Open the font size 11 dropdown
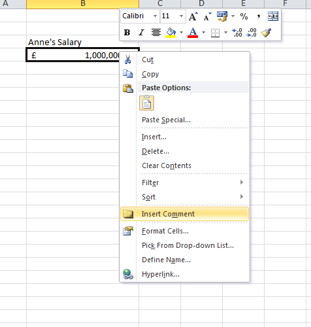Image resolution: width=311 pixels, height=327 pixels. 181,16
